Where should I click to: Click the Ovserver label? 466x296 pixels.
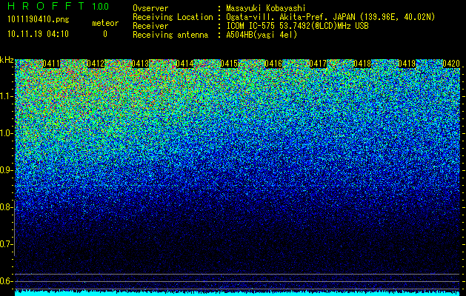tap(150, 8)
